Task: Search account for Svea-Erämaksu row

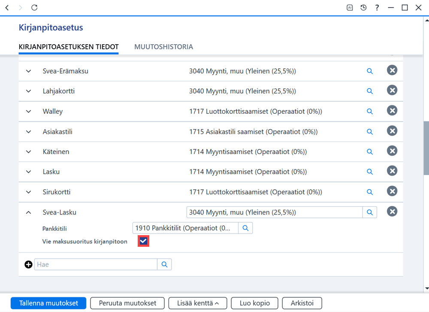Action: 370,71
